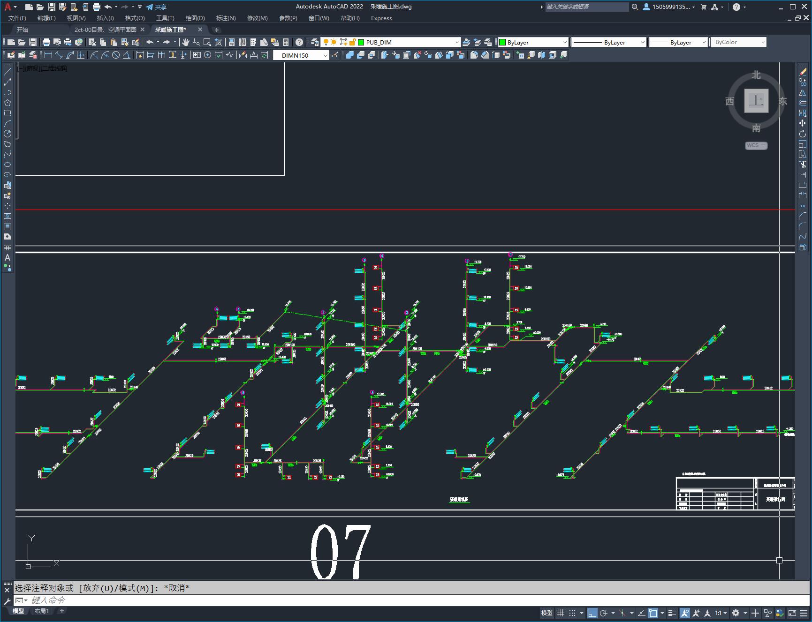Click the Help question mark in standard toolbar

[x=299, y=42]
